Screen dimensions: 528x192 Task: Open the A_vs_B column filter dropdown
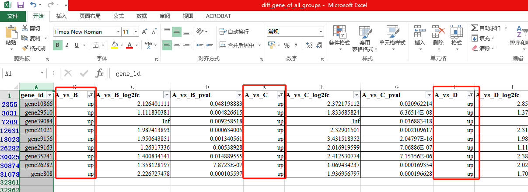[x=91, y=95]
